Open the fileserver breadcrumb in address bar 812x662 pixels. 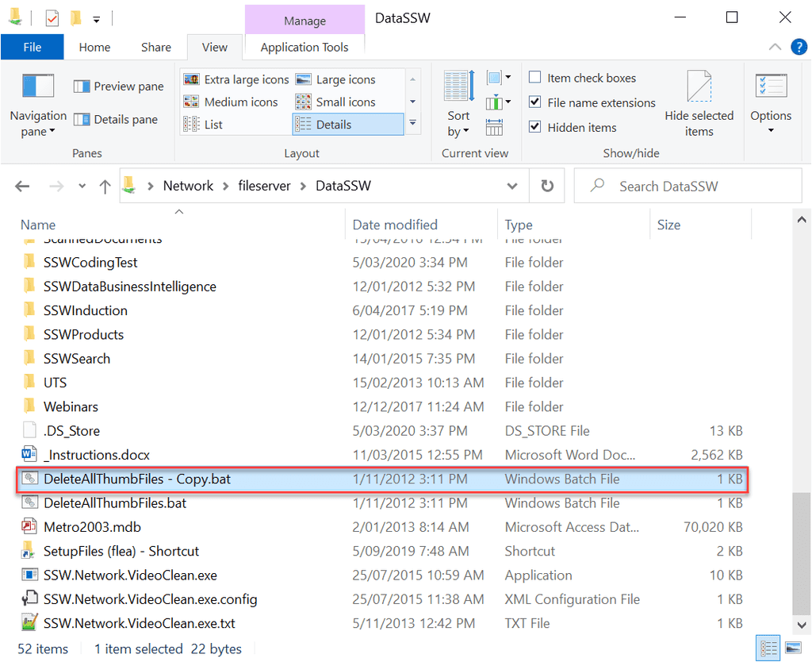click(x=264, y=185)
